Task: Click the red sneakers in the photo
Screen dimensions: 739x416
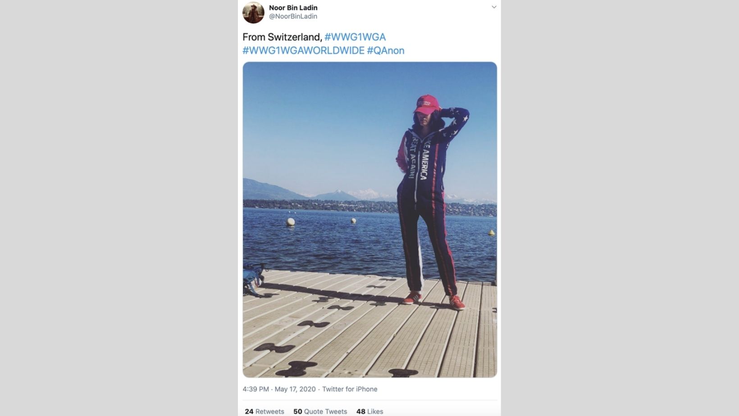Action: [433, 301]
